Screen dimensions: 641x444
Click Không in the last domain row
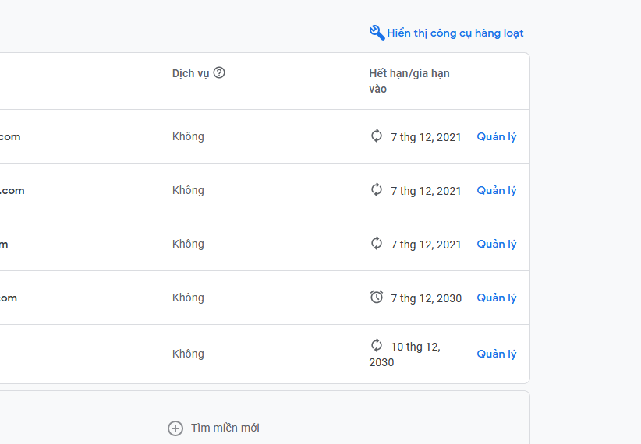pyautogui.click(x=188, y=354)
